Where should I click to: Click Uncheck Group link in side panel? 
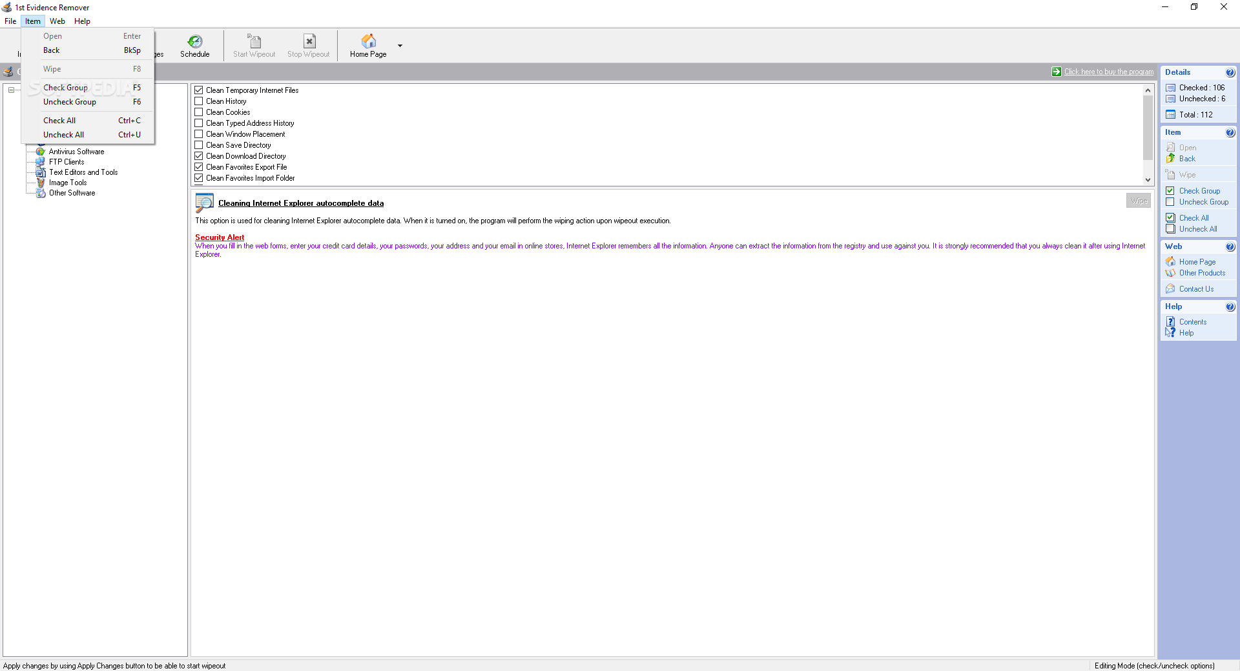(1204, 202)
